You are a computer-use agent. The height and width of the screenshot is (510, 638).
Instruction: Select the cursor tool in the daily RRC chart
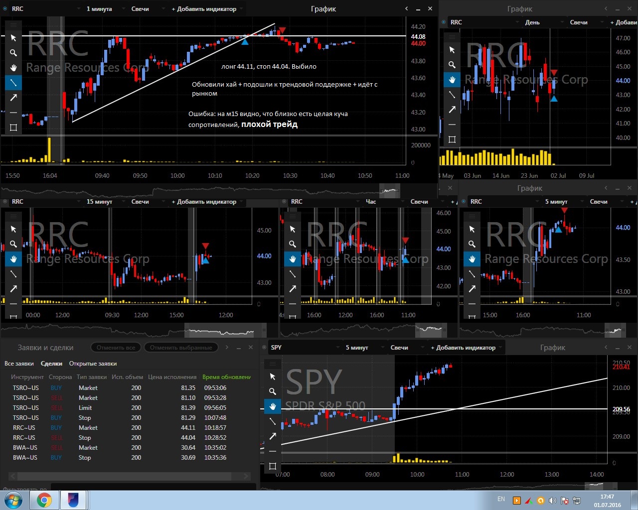(x=452, y=50)
